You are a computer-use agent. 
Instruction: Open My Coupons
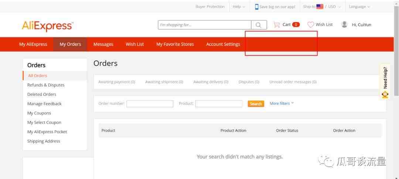click(39, 113)
